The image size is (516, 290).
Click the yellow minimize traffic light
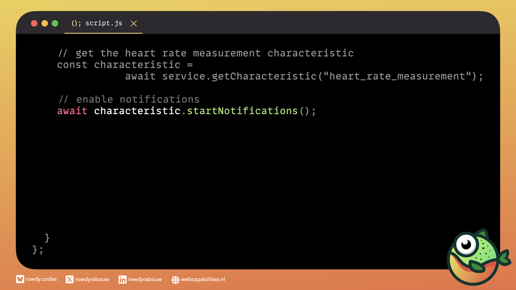45,23
